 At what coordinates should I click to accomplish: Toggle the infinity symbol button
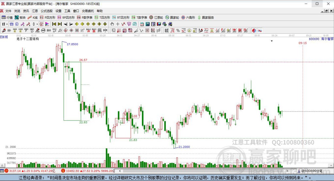pos(260,30)
